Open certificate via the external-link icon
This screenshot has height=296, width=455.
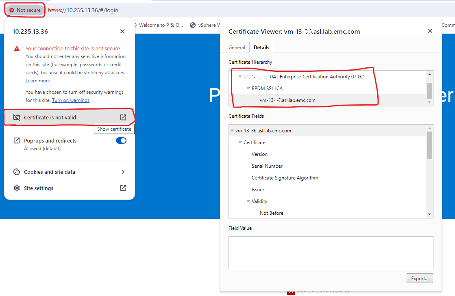(123, 117)
